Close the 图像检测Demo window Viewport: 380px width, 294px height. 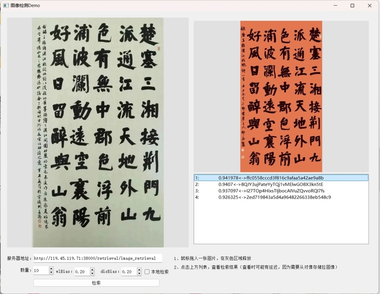(x=370, y=5)
